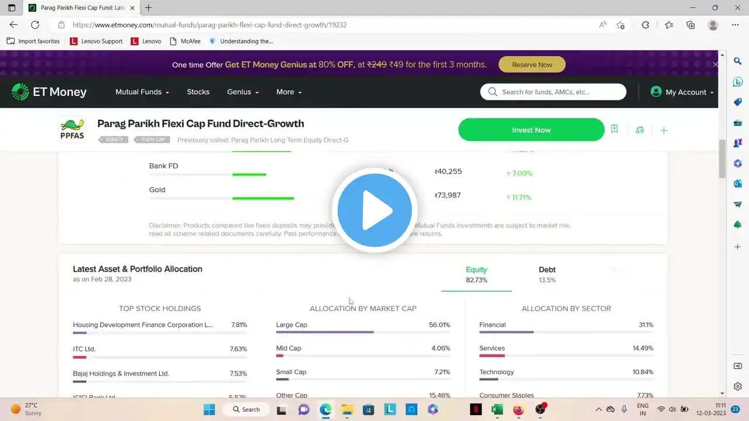Viewport: 749px width, 421px height.
Task: Open the browser Extensions puzzle icon
Action: (x=645, y=25)
